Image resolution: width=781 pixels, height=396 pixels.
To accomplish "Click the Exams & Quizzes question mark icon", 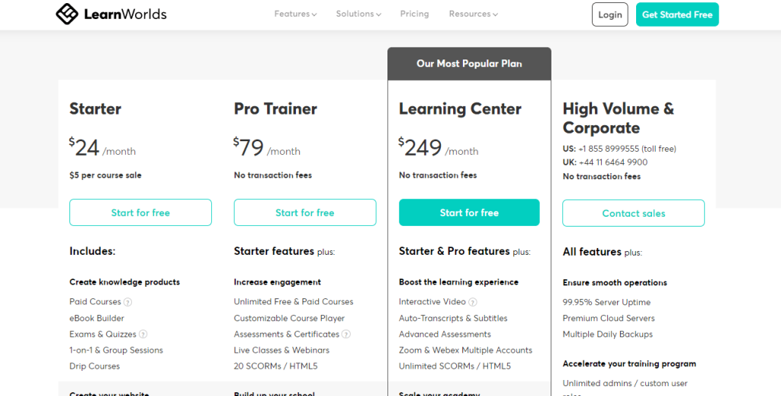I will (143, 334).
